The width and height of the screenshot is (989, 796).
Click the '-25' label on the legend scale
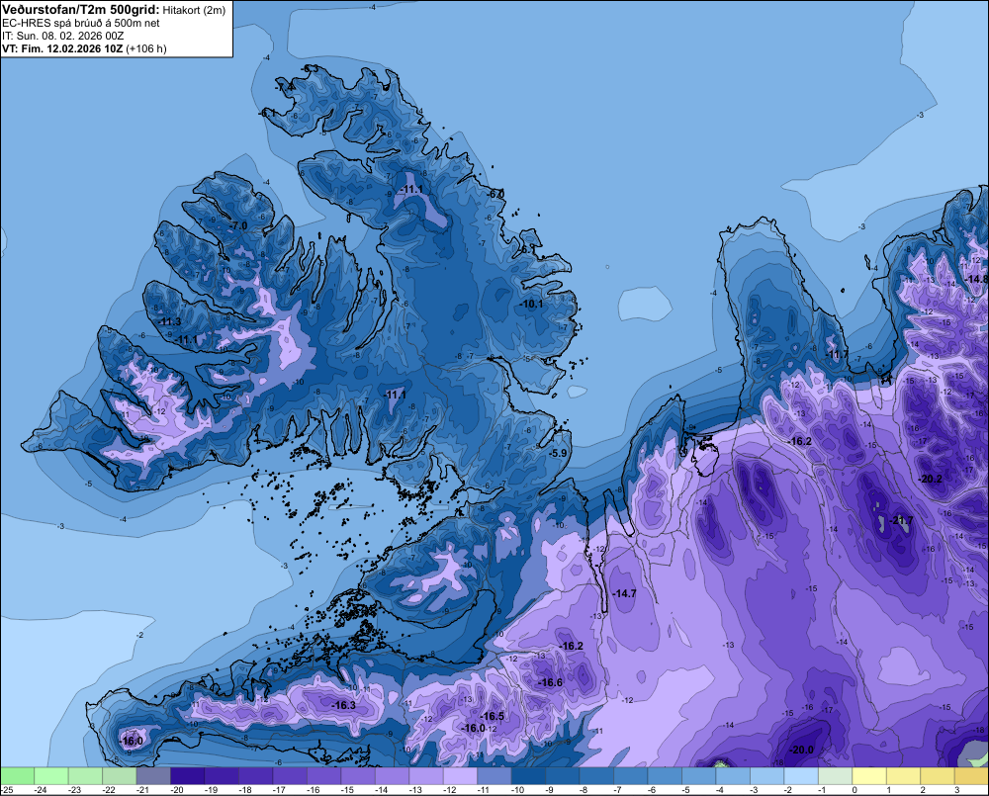7,790
